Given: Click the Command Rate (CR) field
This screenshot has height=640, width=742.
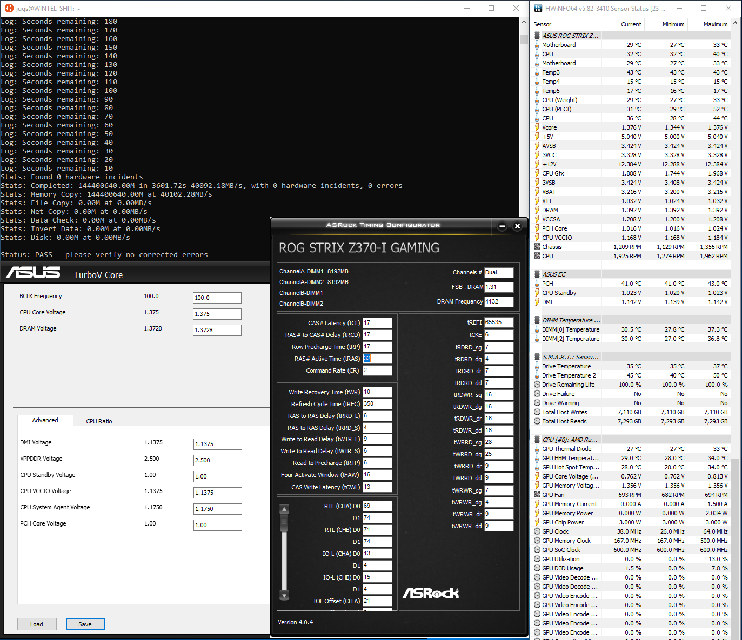Looking at the screenshot, I should coord(377,370).
